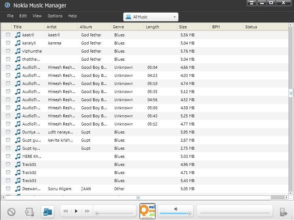Sort by the Genre column header
Viewport: 294px width, 220px height.
(x=128, y=27)
